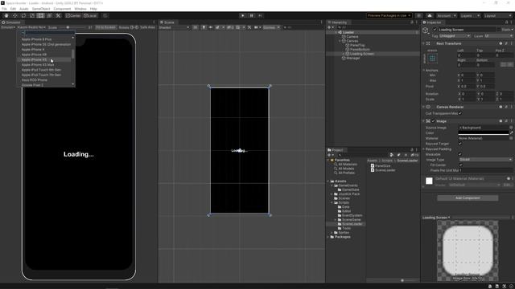Lock the Inspector panel

(x=506, y=22)
